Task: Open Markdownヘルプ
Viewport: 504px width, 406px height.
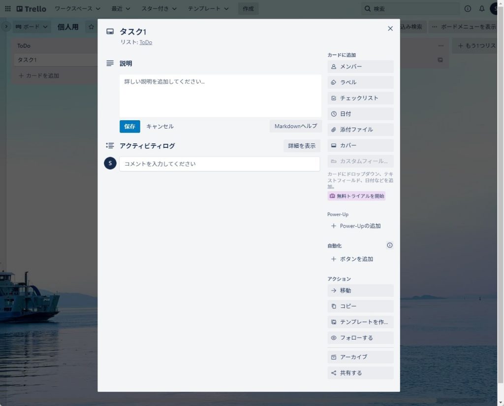Action: [296, 126]
